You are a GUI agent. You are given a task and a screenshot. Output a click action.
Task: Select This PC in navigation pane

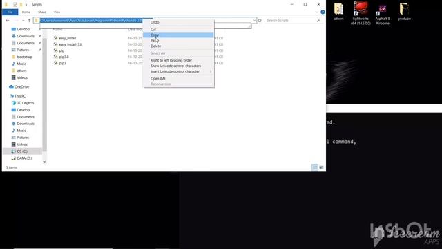pos(20,96)
